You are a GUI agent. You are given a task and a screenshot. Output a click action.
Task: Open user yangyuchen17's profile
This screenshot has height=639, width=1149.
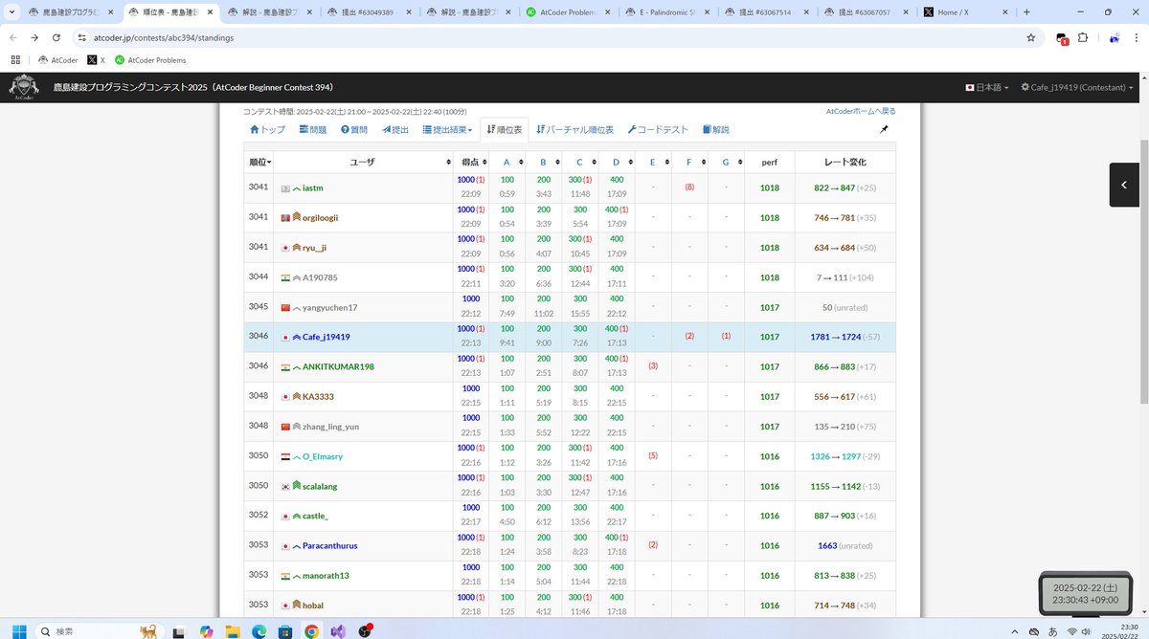[x=329, y=307]
